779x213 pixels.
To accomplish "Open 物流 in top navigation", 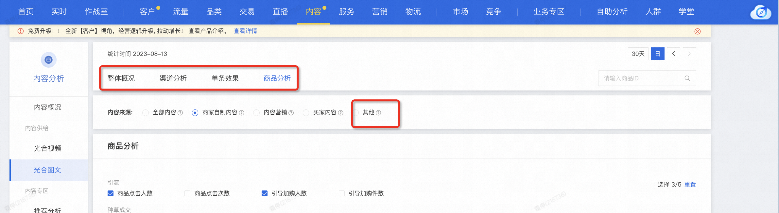I will pos(413,12).
